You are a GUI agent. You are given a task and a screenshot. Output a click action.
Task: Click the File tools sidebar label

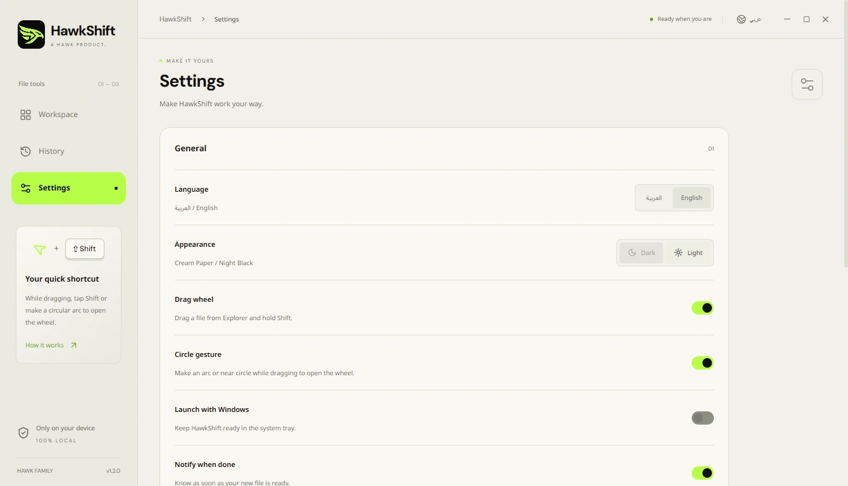coord(32,84)
